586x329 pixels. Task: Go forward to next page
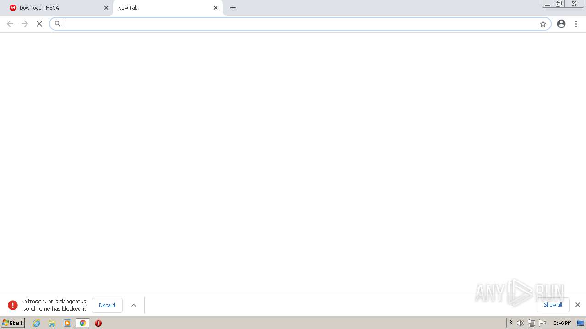click(25, 24)
